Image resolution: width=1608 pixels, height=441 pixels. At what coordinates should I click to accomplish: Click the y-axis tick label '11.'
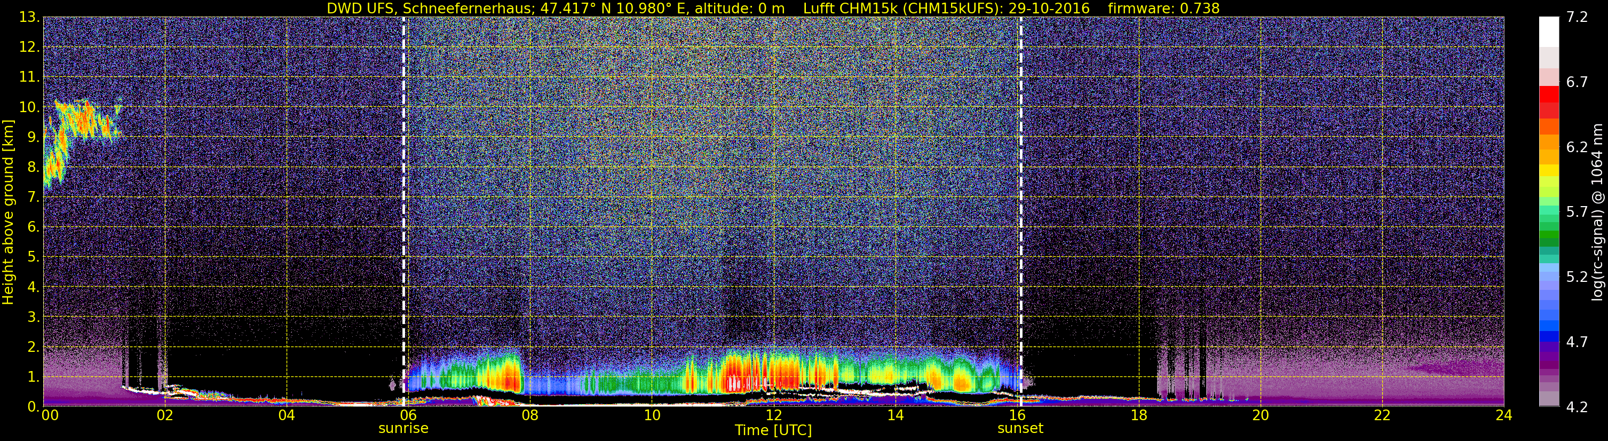pos(29,77)
